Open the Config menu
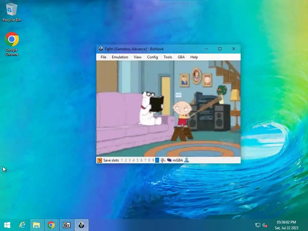The height and width of the screenshot is (231, 308). click(152, 57)
